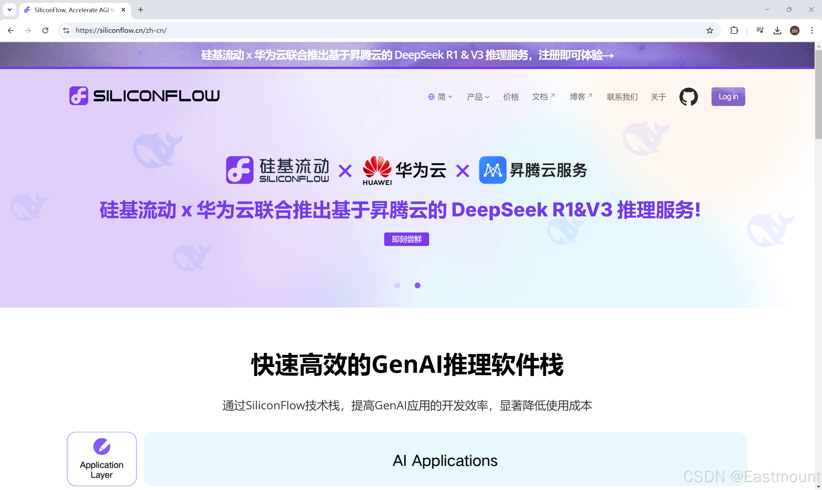
Task: Expand the 产品 products dropdown
Action: tap(478, 97)
